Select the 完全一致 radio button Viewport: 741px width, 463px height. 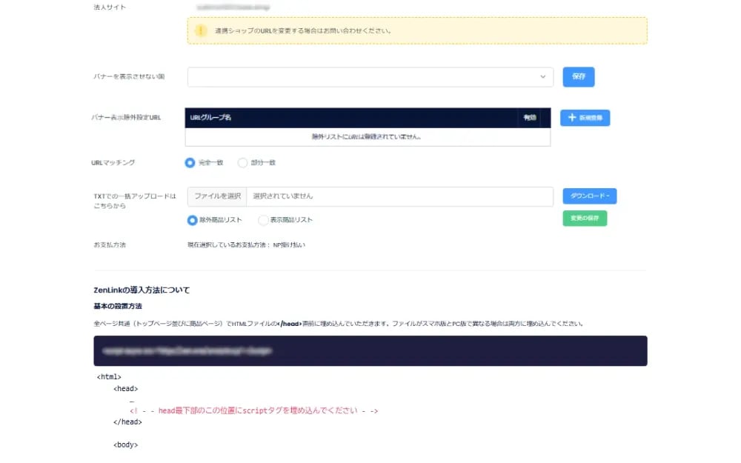coord(190,162)
